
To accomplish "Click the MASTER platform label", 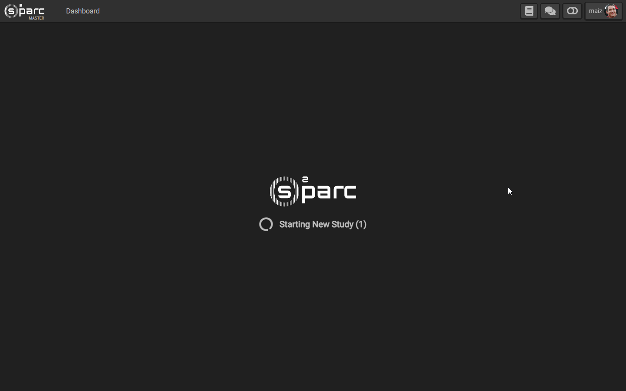I will coord(37,18).
